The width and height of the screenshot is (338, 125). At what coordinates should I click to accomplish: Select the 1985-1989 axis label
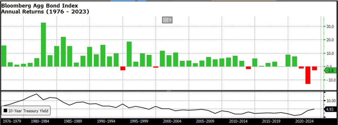point(73,121)
